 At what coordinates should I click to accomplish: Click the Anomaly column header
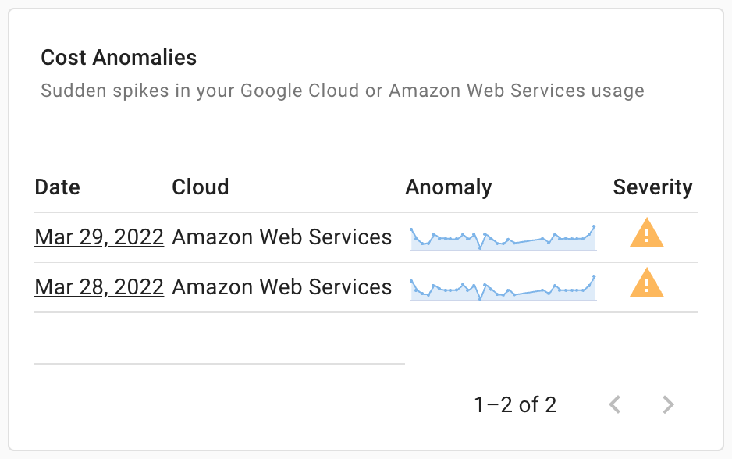[x=449, y=187]
